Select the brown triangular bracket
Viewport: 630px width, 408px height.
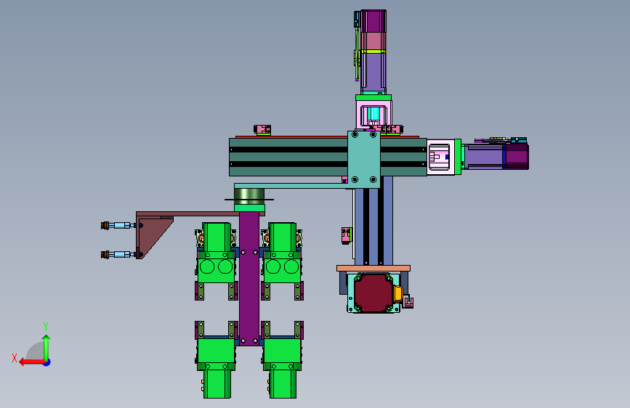tap(154, 237)
